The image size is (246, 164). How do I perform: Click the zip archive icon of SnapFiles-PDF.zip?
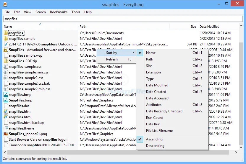pyautogui.click(x=6, y=61)
